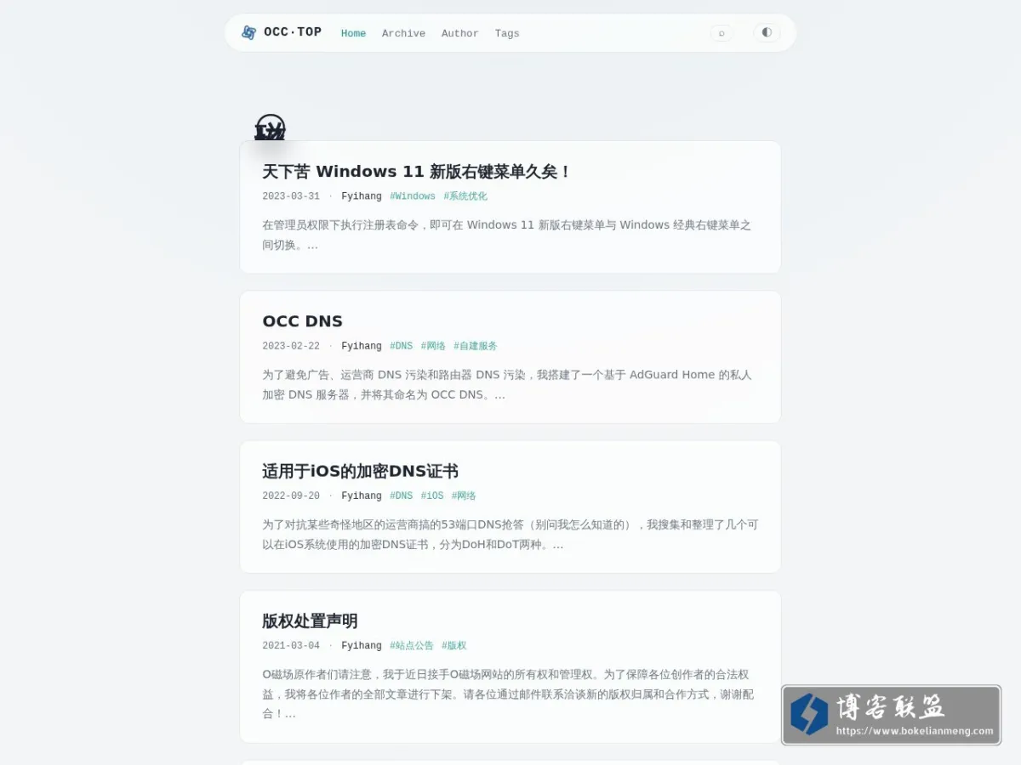Viewport: 1021px width, 765px height.
Task: Select the #Windows tag
Action: click(413, 196)
